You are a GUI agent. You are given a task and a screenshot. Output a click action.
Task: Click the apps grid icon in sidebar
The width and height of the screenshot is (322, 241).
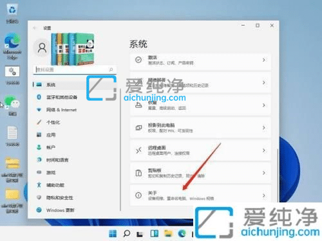point(39,135)
